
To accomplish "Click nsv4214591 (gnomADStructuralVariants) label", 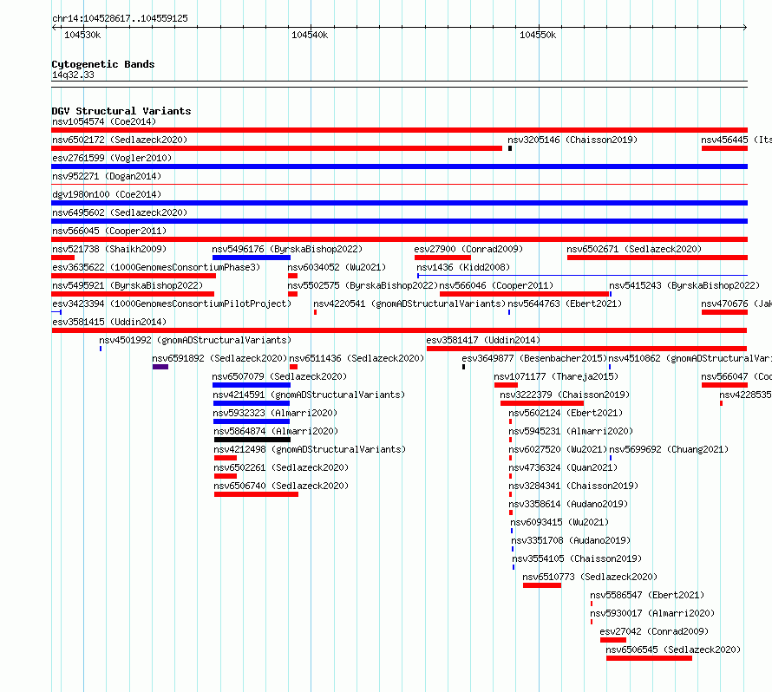I will pos(309,395).
